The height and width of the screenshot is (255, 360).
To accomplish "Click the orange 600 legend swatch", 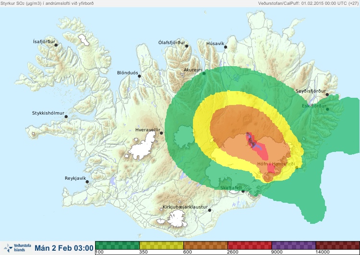I will (x=205, y=245).
